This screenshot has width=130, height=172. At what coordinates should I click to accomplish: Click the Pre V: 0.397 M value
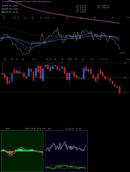(103, 8)
